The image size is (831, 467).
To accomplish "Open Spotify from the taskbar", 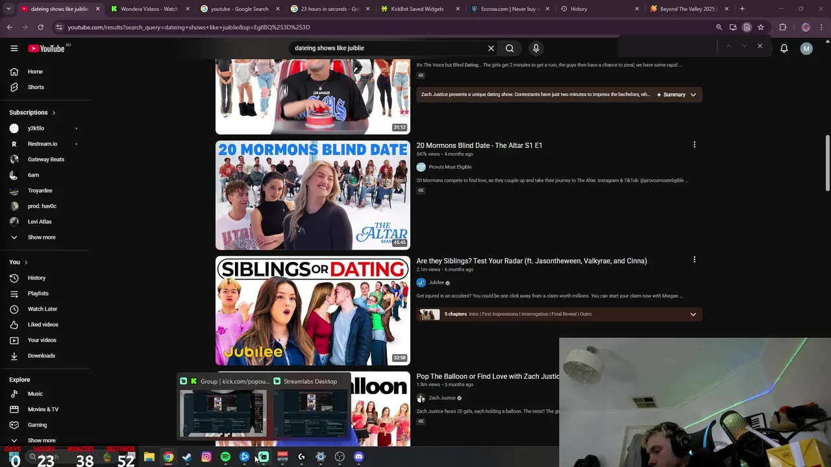I will click(x=225, y=457).
